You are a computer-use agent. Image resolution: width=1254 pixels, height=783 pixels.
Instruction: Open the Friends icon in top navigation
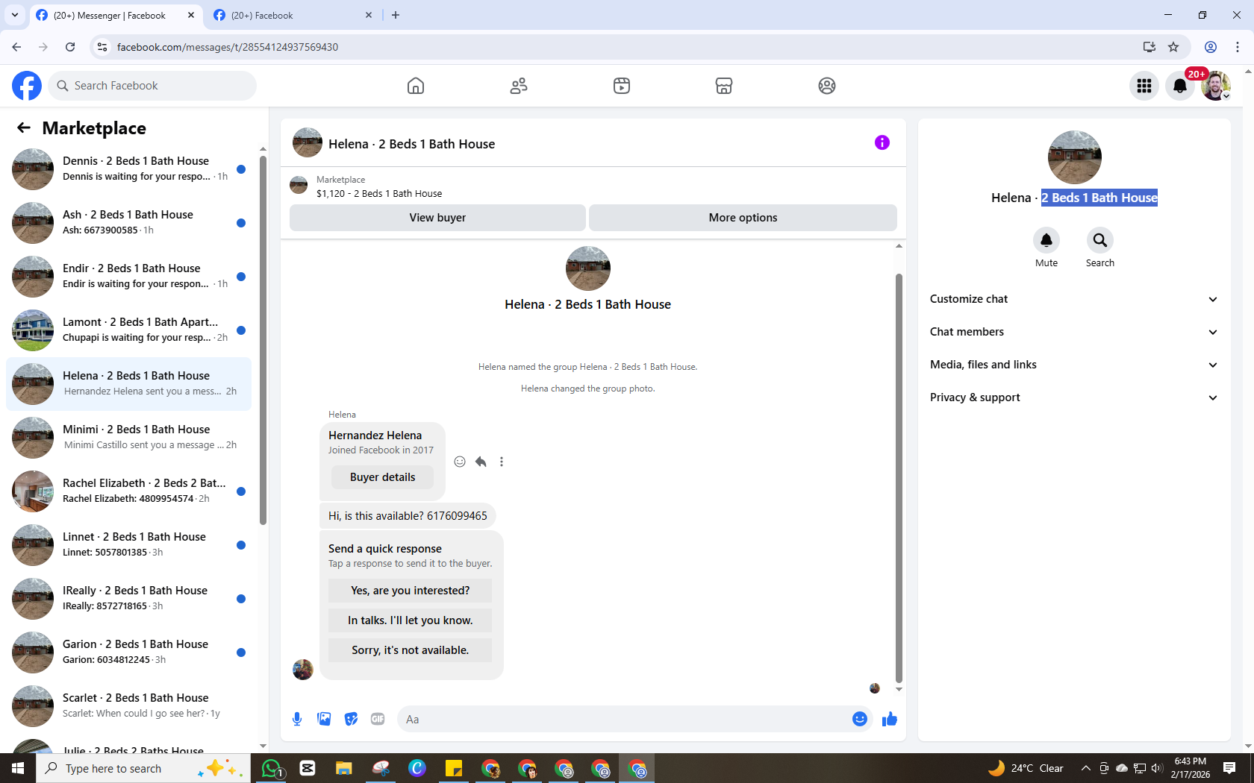(x=519, y=86)
